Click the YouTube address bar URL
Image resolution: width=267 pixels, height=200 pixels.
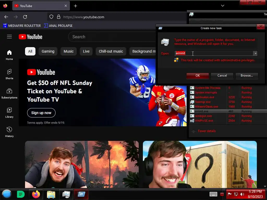tap(84, 17)
